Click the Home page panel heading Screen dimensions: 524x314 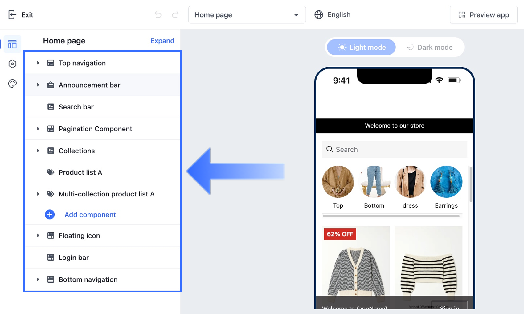click(x=64, y=41)
